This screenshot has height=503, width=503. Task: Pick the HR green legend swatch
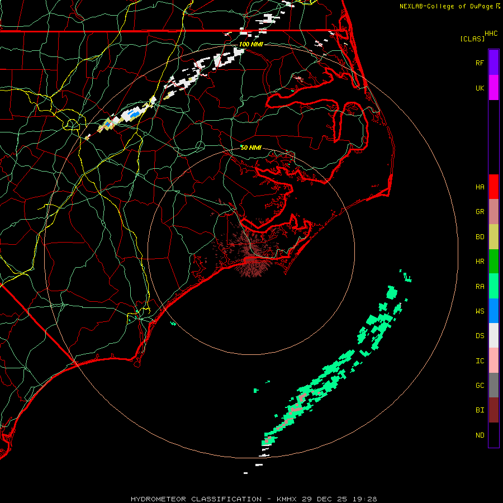point(493,261)
